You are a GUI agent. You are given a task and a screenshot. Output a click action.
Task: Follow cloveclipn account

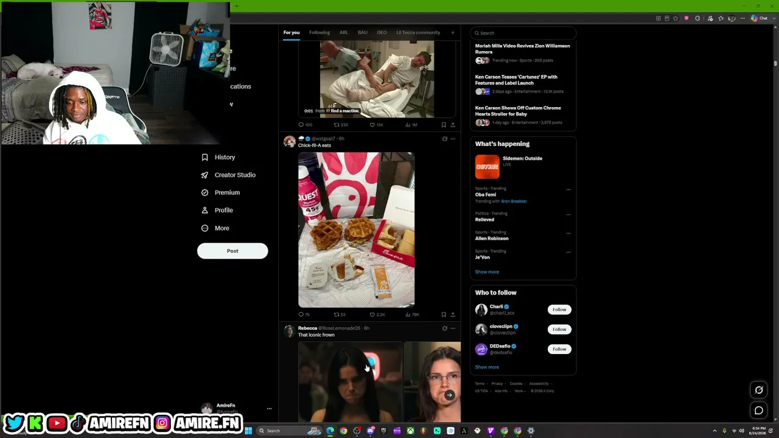(559, 329)
